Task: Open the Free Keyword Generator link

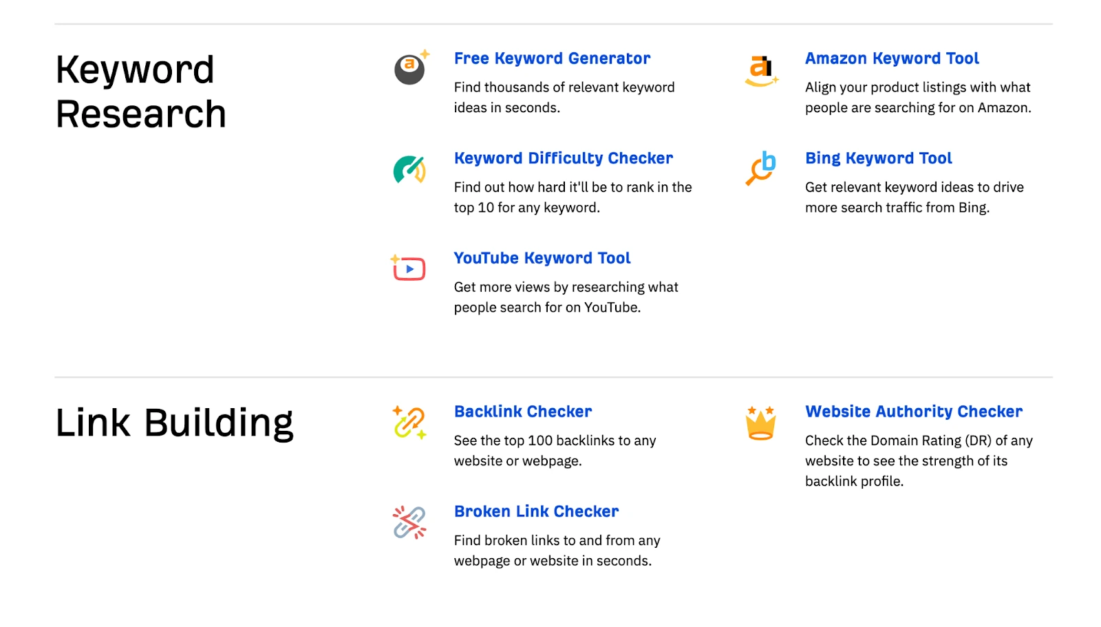Action: point(551,59)
